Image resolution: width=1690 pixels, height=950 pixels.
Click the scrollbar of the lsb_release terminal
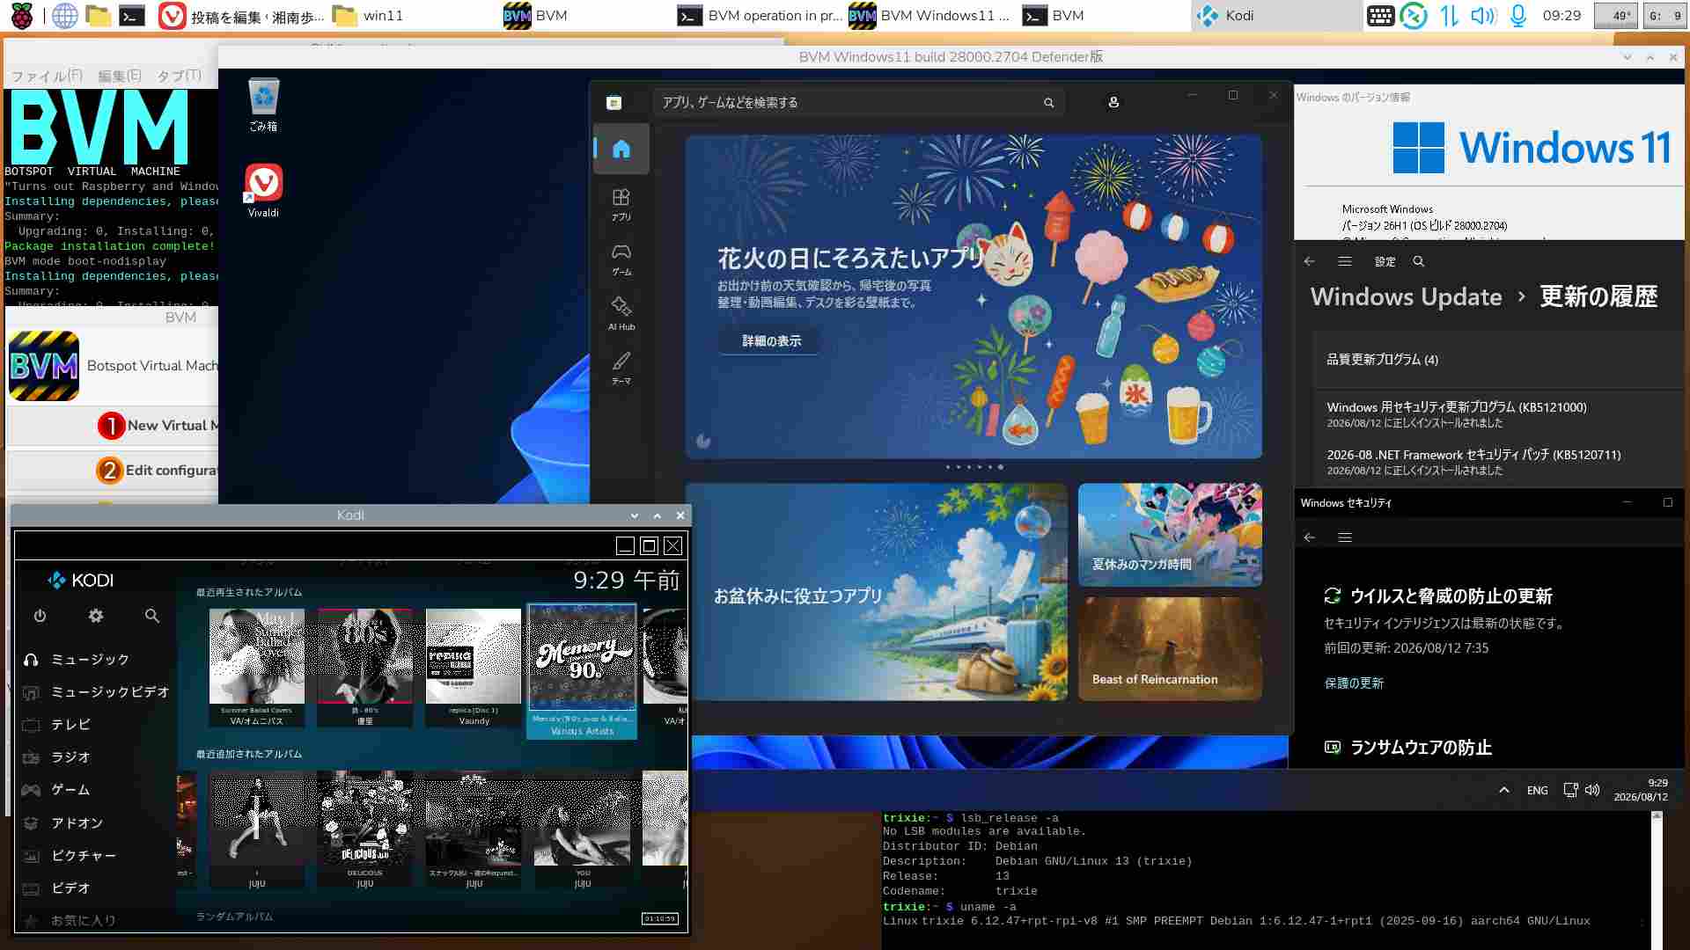(1657, 880)
